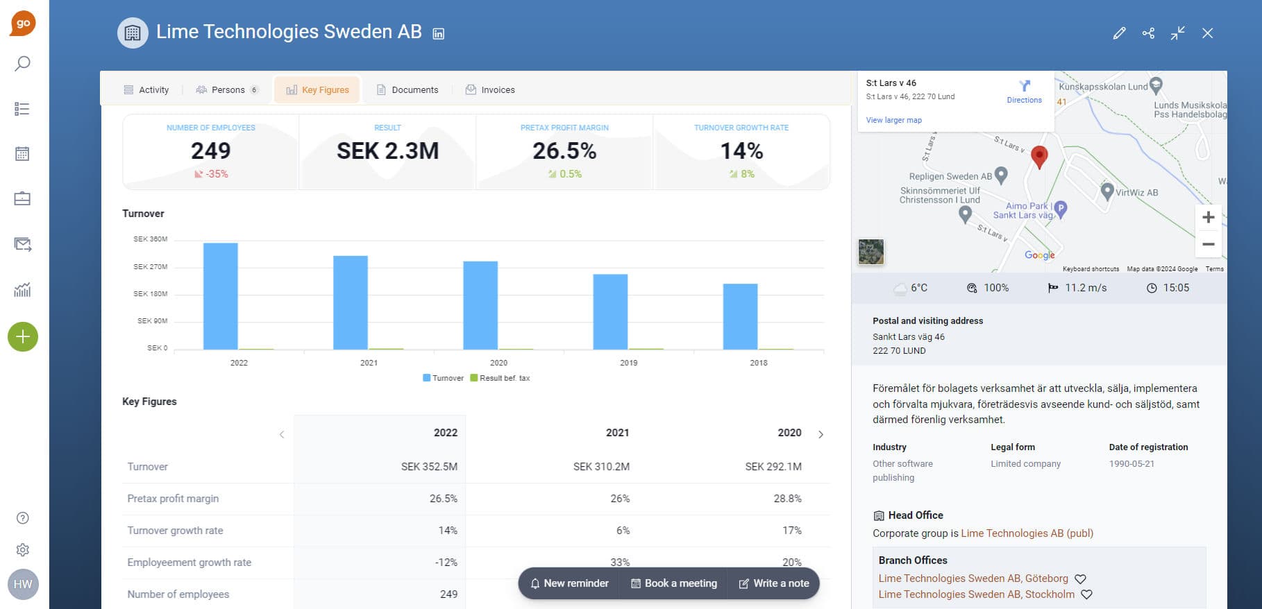Image resolution: width=1262 pixels, height=609 pixels.
Task: Click the VirtWiz AB map marker
Action: pos(1107,191)
